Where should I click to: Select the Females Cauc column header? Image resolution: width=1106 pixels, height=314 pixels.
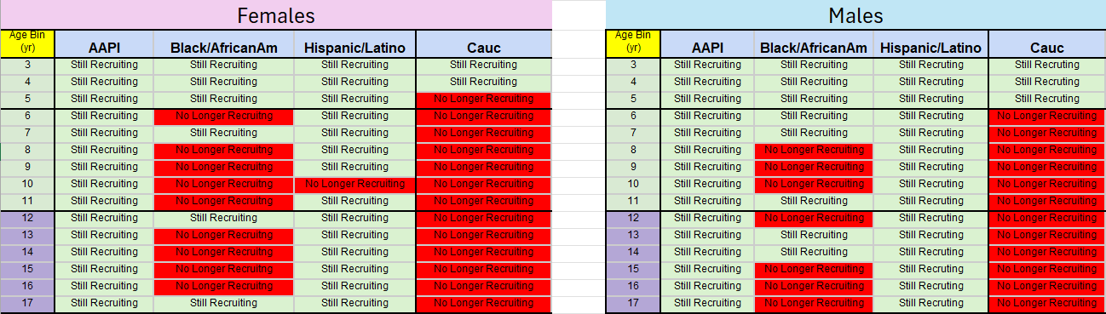484,47
